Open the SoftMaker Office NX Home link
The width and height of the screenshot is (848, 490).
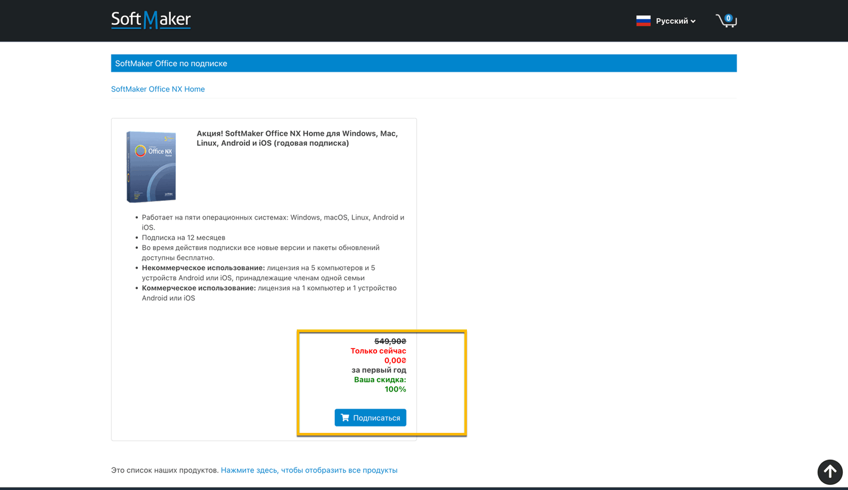(158, 89)
